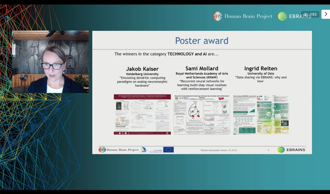330x194 pixels.
Task: Click the EU flag co-funding emblem on the slide
Action: 168,150
